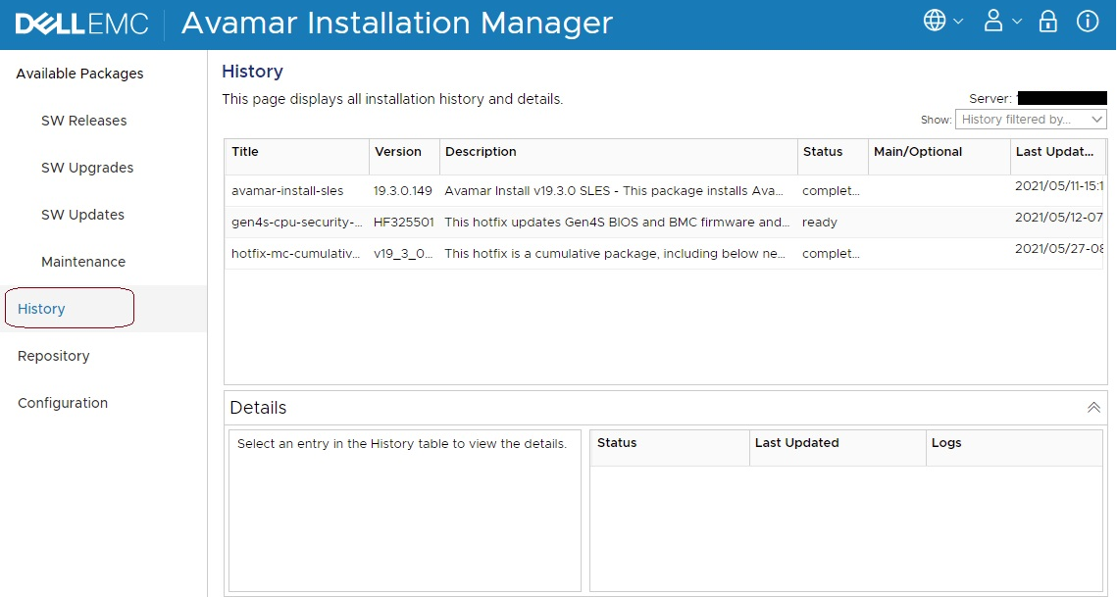Sort history by Status column
The height and width of the screenshot is (597, 1117).
[x=823, y=152]
